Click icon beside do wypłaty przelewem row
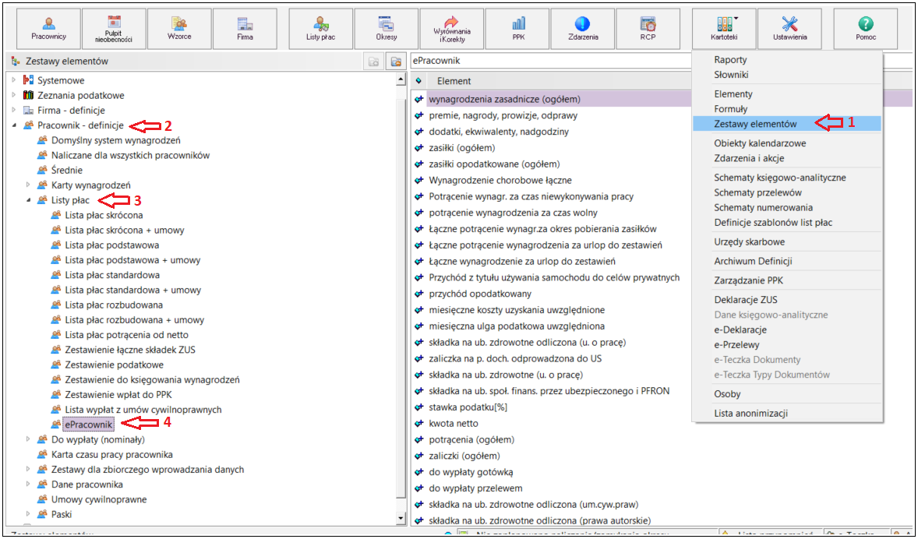918x539 pixels. pos(418,488)
